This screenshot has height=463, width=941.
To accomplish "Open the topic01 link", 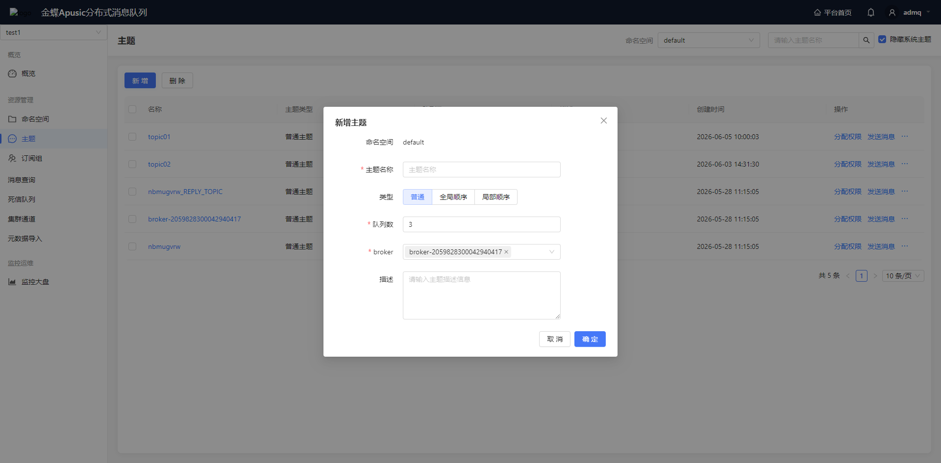I will [159, 137].
